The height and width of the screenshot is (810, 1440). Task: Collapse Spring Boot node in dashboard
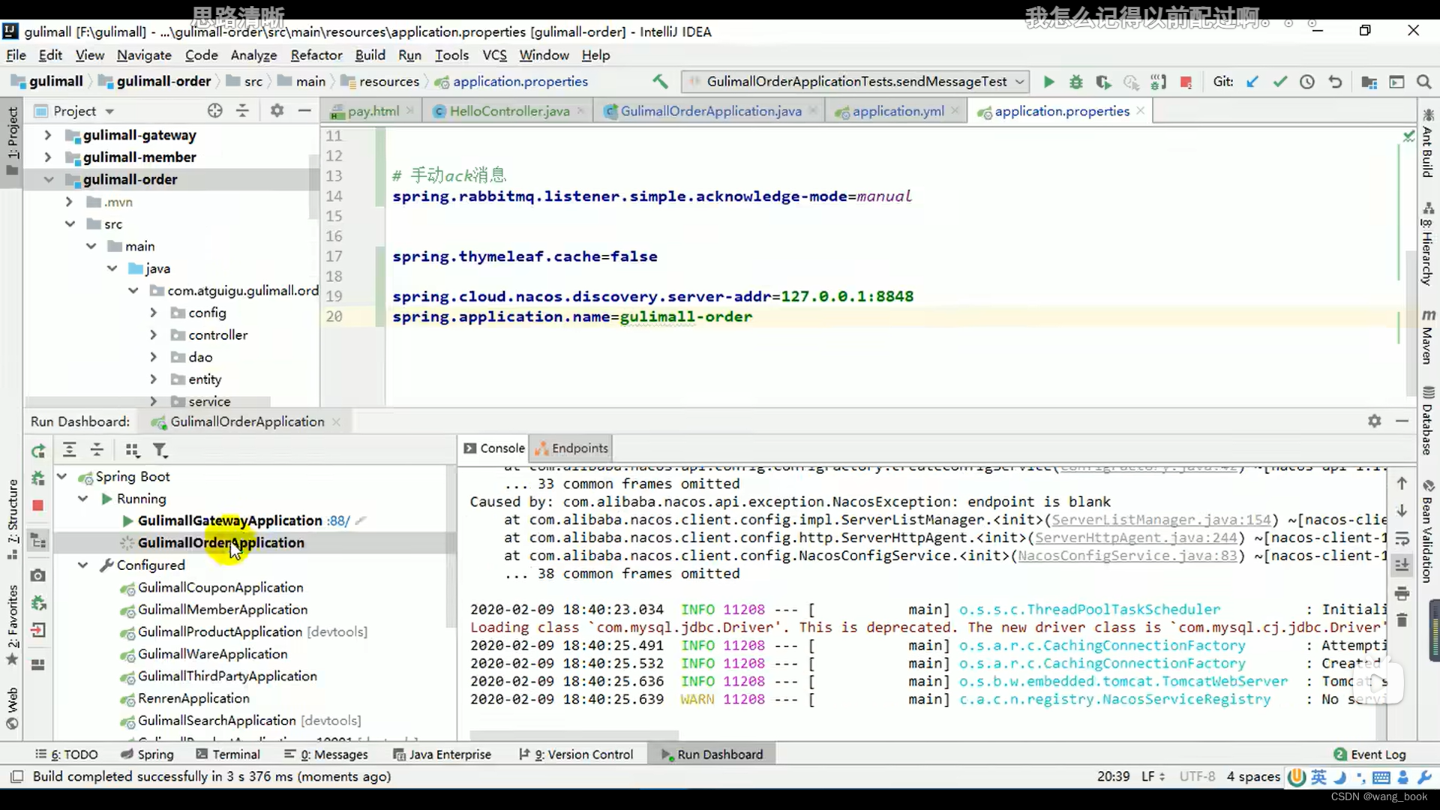tap(62, 476)
